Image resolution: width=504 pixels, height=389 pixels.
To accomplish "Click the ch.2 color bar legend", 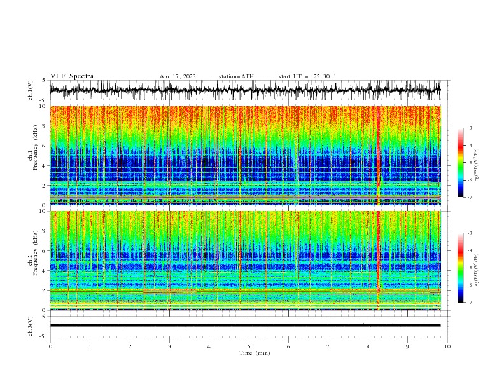I will click(x=460, y=268).
